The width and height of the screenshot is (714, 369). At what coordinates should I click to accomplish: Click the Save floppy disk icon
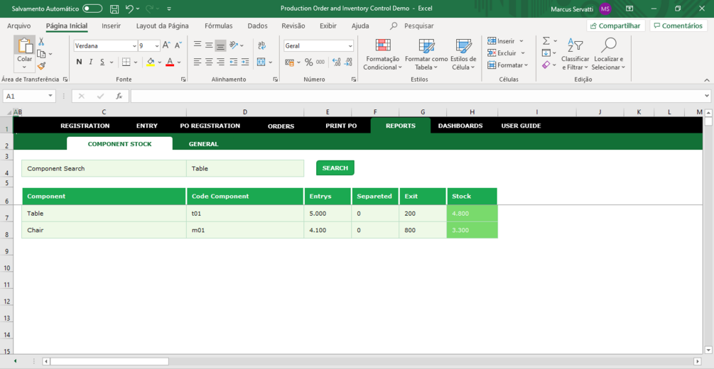(115, 9)
